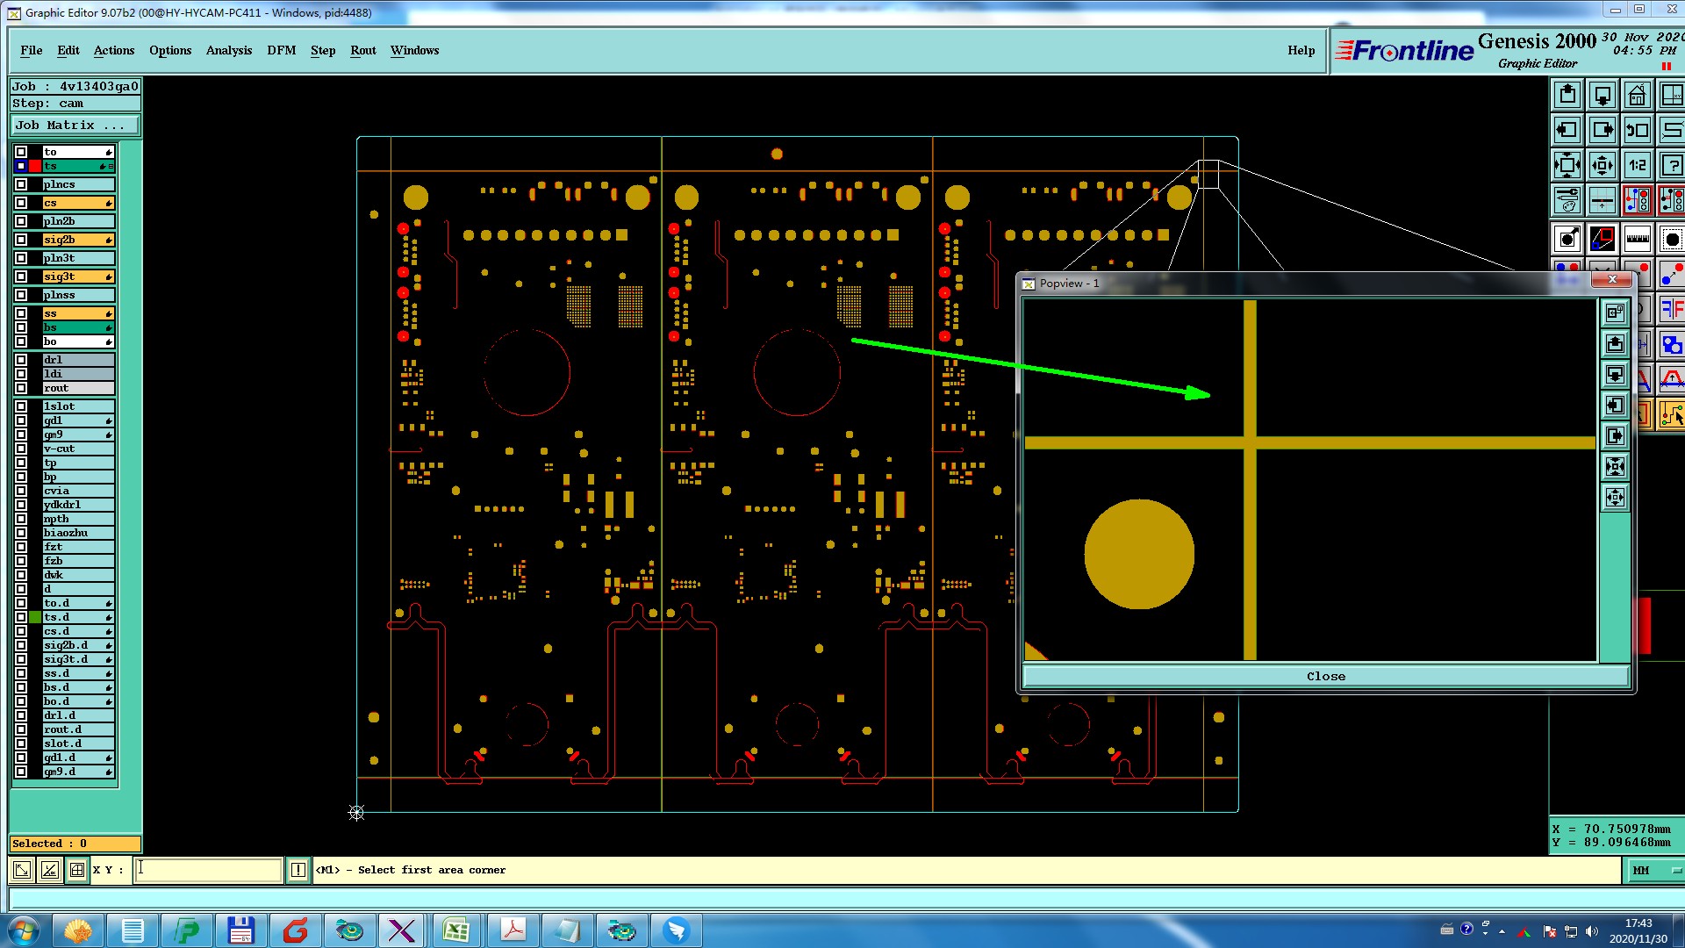Click red color swatch of ts layer
Image resolution: width=1685 pixels, height=948 pixels.
(x=35, y=166)
